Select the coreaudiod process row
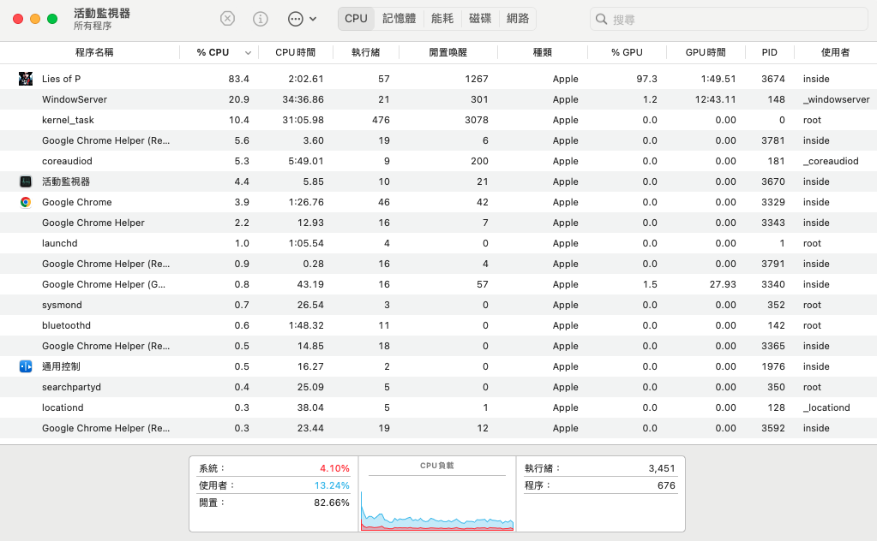The height and width of the screenshot is (541, 877). coord(439,161)
